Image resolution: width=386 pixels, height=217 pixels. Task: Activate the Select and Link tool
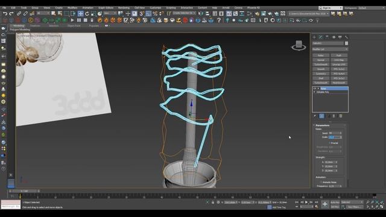point(19,13)
